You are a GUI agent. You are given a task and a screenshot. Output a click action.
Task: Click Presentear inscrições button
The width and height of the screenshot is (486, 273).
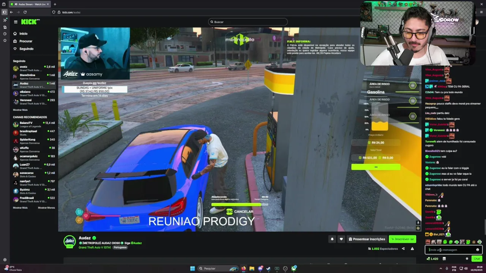[x=367, y=239]
